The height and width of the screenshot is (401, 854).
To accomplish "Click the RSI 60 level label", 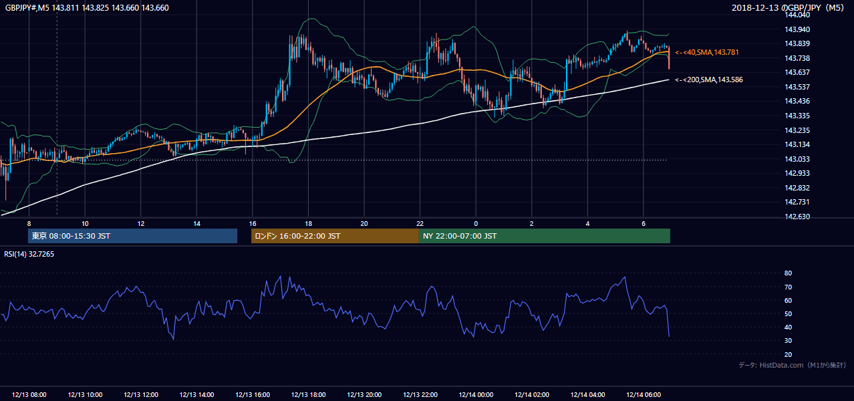I will 789,300.
